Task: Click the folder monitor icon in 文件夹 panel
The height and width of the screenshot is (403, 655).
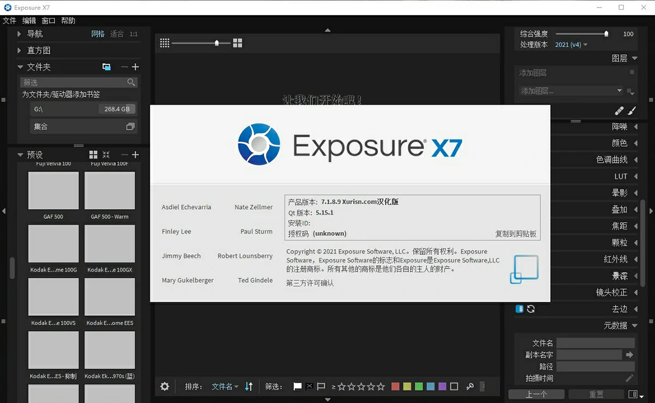Action: pos(106,67)
